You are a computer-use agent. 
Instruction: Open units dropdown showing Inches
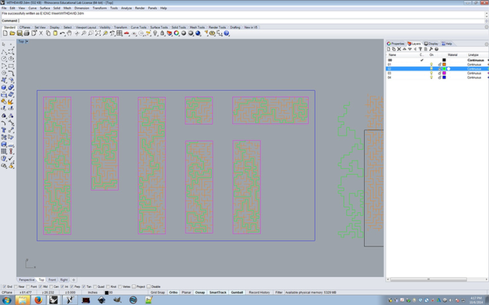(92, 293)
